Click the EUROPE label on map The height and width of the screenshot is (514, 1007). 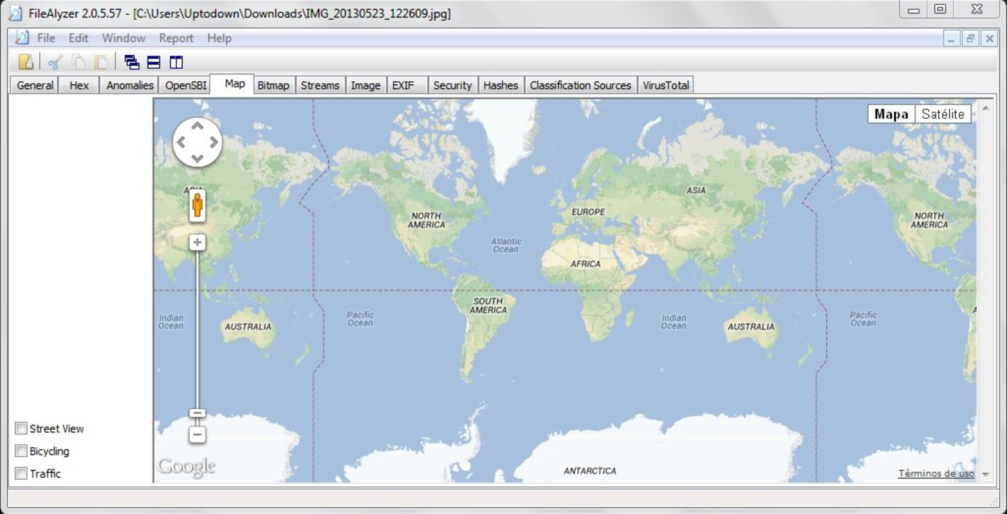[x=588, y=212]
